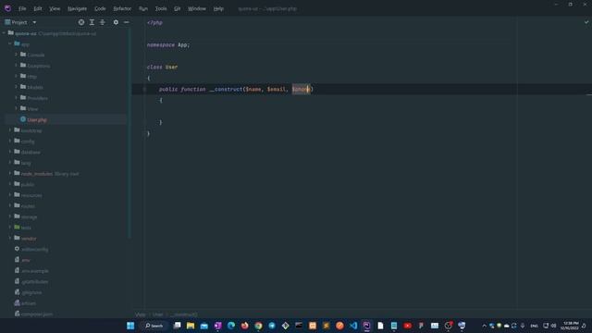The width and height of the screenshot is (592, 333).
Task: Open the Help menu
Action: click(x=218, y=8)
